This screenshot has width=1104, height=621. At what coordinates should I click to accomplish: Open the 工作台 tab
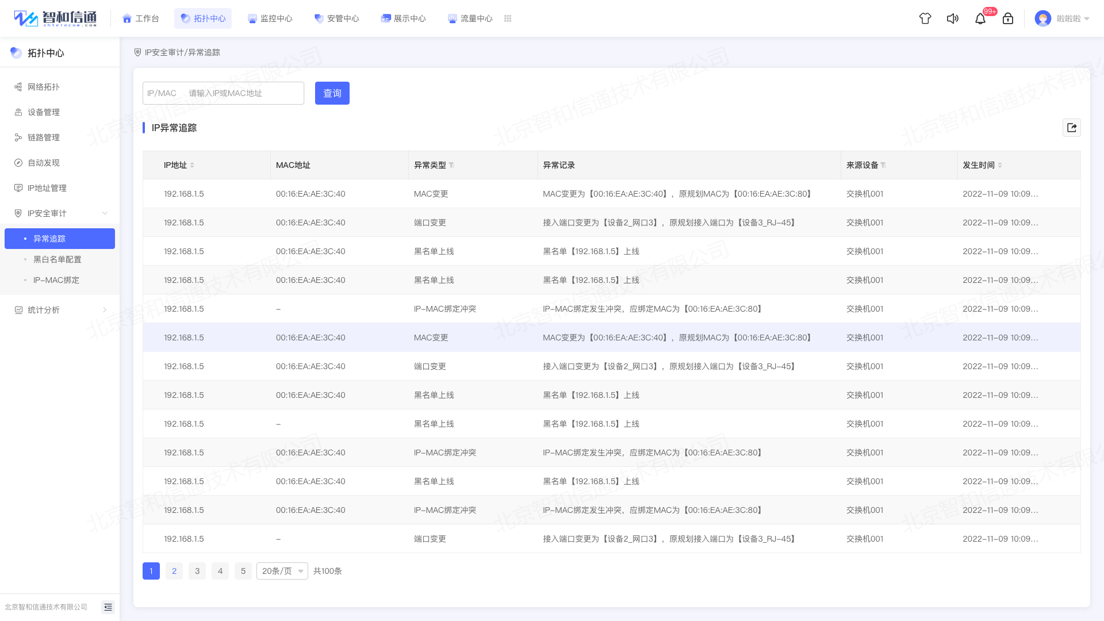(140, 18)
